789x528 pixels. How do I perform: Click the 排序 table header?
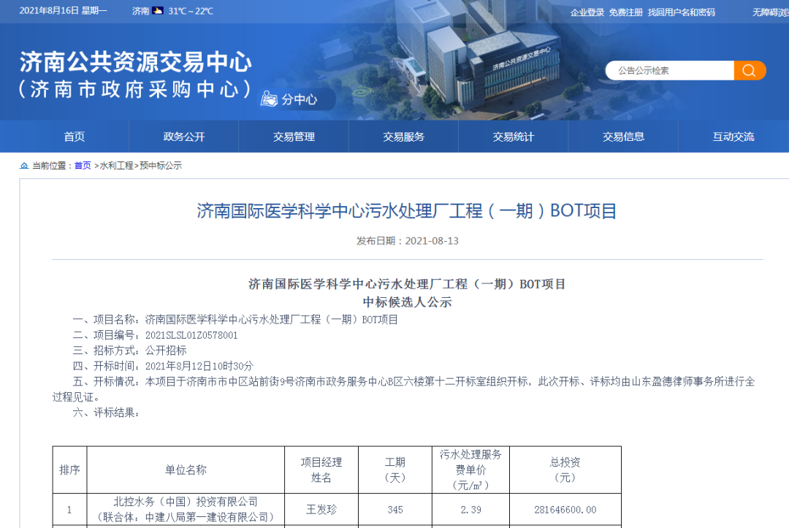click(69, 470)
